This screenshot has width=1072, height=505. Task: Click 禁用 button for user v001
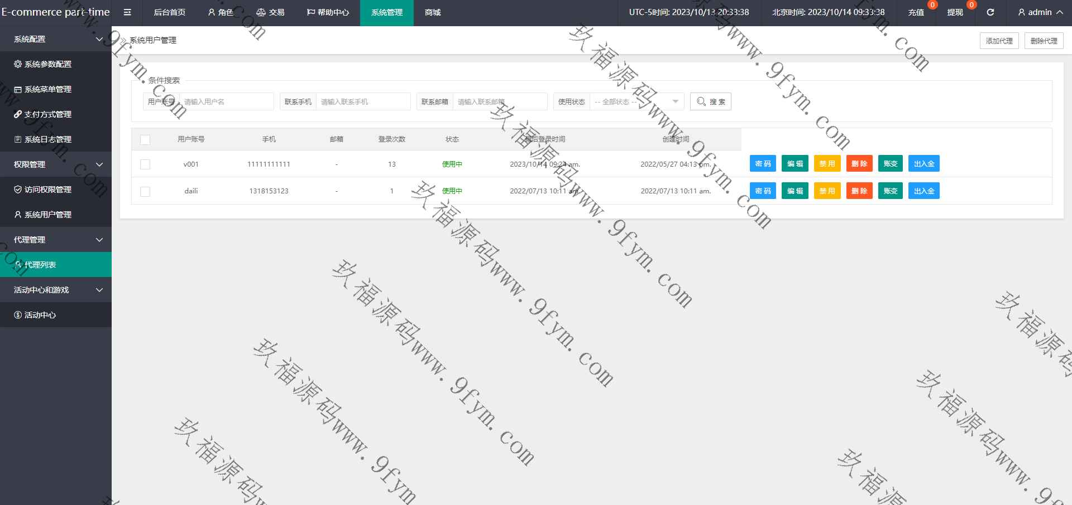point(827,164)
